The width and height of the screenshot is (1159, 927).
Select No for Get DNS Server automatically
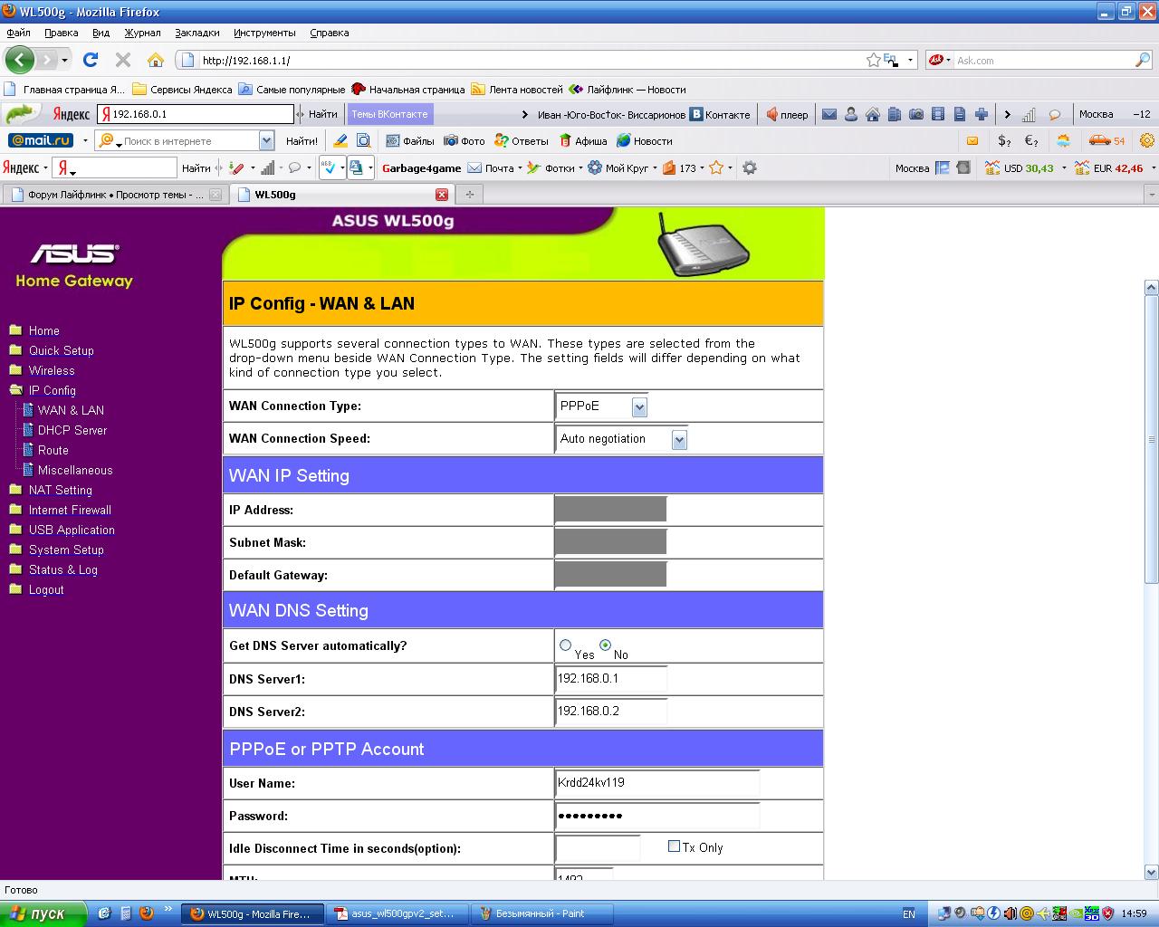point(605,645)
